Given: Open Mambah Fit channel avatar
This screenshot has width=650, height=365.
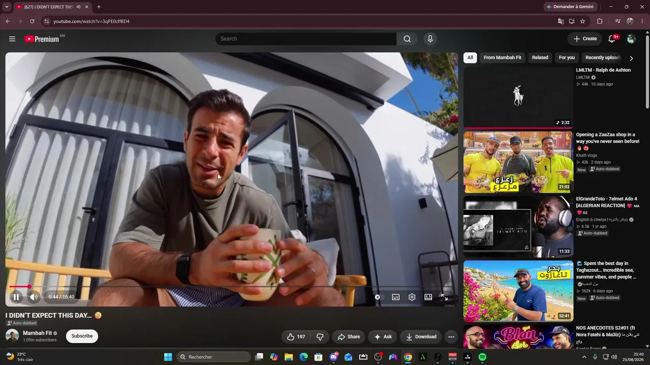Looking at the screenshot, I should click(x=12, y=336).
